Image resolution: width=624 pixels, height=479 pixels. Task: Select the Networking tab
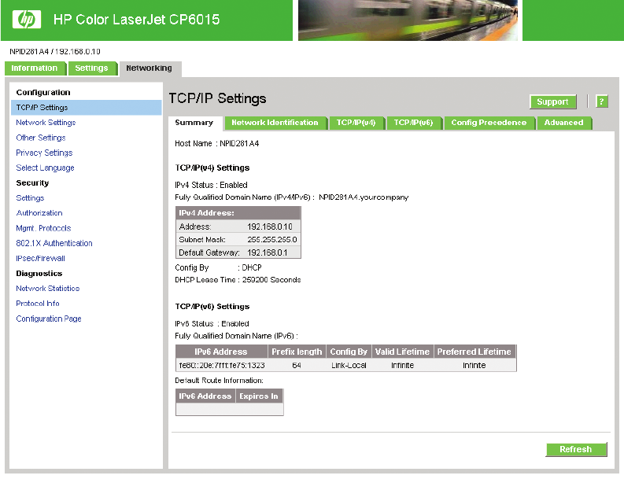pos(150,68)
